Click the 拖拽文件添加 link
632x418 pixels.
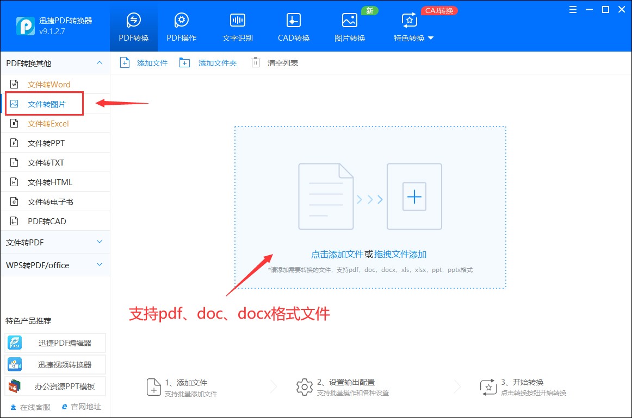click(x=400, y=254)
